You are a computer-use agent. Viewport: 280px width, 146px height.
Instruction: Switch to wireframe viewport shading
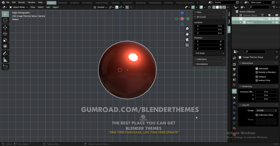(214, 7)
